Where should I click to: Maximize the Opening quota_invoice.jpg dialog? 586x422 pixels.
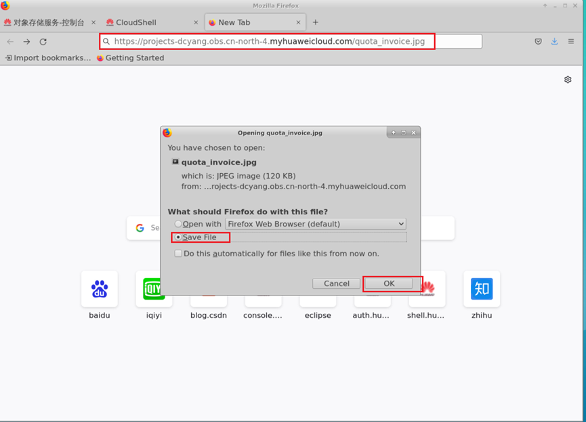[x=404, y=133]
